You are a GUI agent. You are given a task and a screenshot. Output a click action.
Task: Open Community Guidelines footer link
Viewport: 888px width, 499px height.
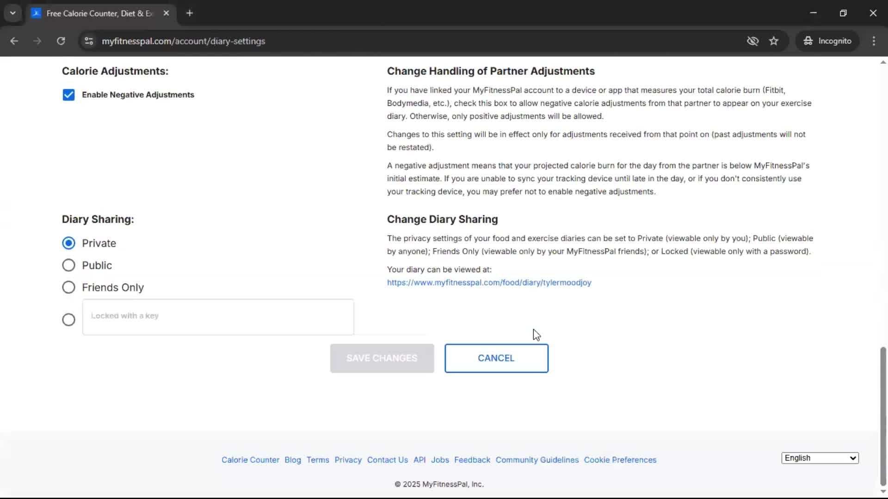[x=537, y=460]
